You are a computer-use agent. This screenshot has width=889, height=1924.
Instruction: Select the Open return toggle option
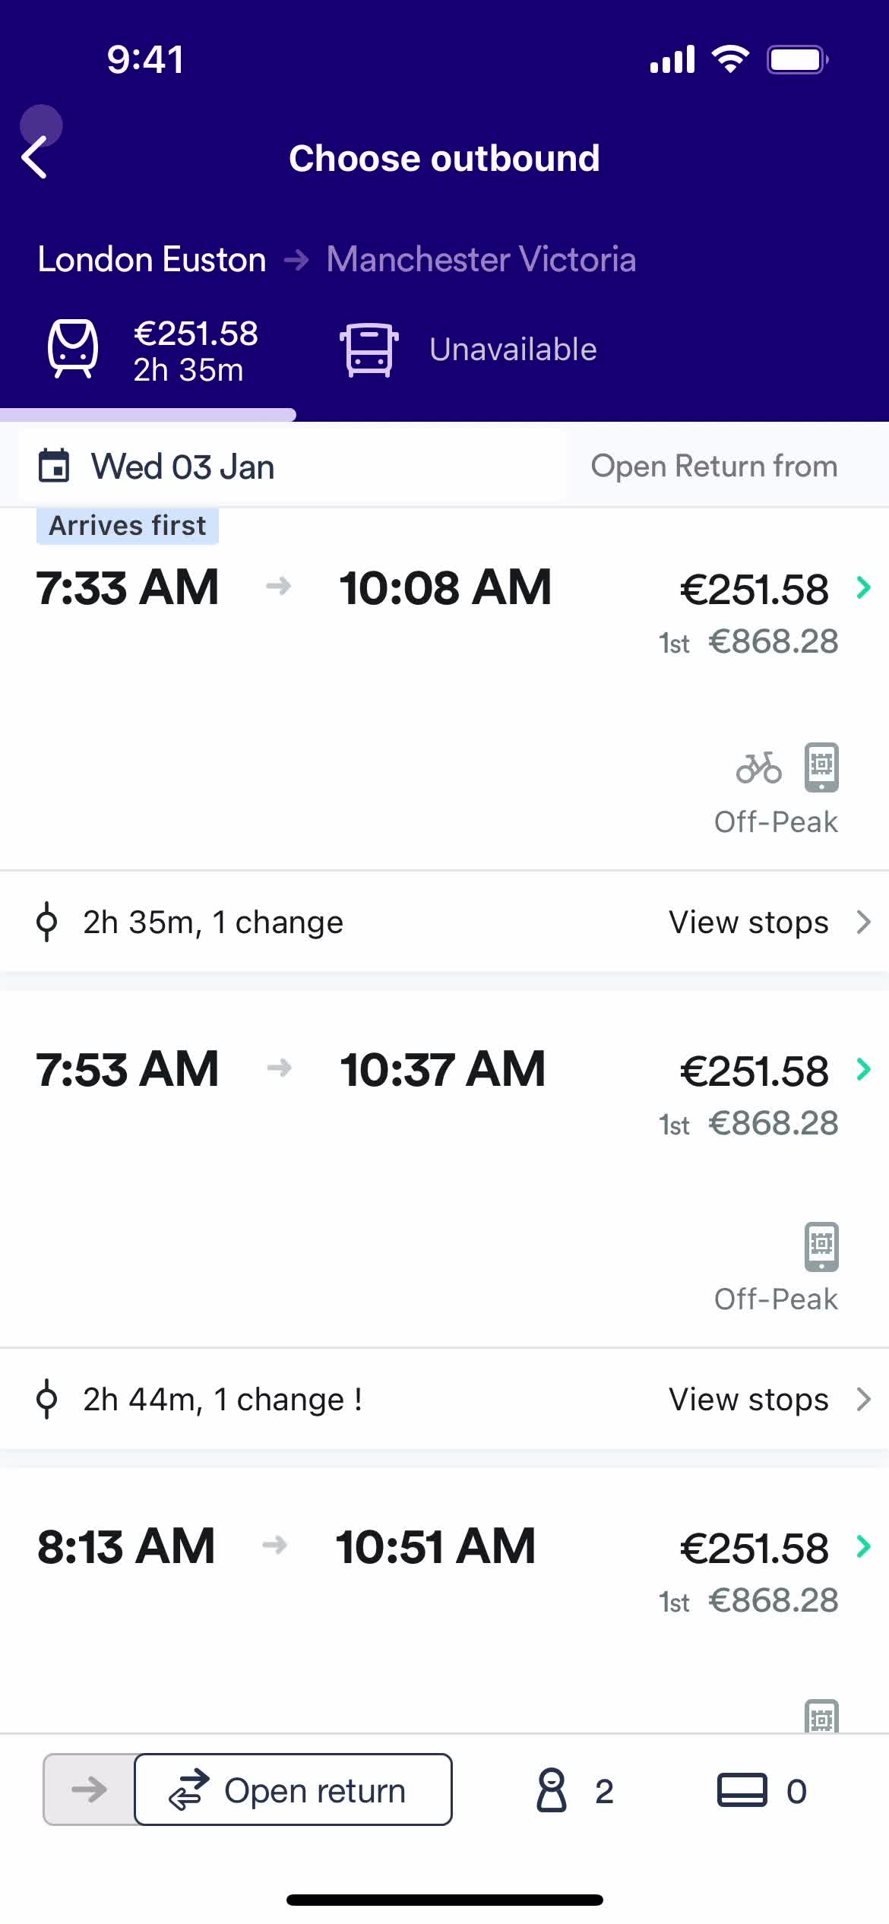point(293,1789)
